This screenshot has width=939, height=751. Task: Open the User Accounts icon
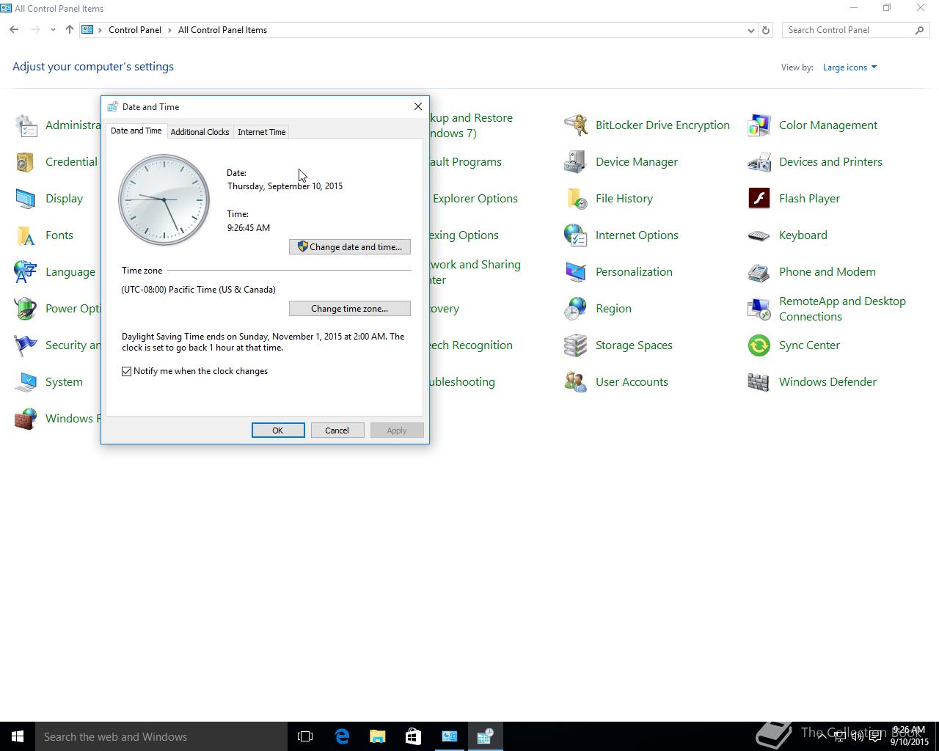pyautogui.click(x=576, y=382)
